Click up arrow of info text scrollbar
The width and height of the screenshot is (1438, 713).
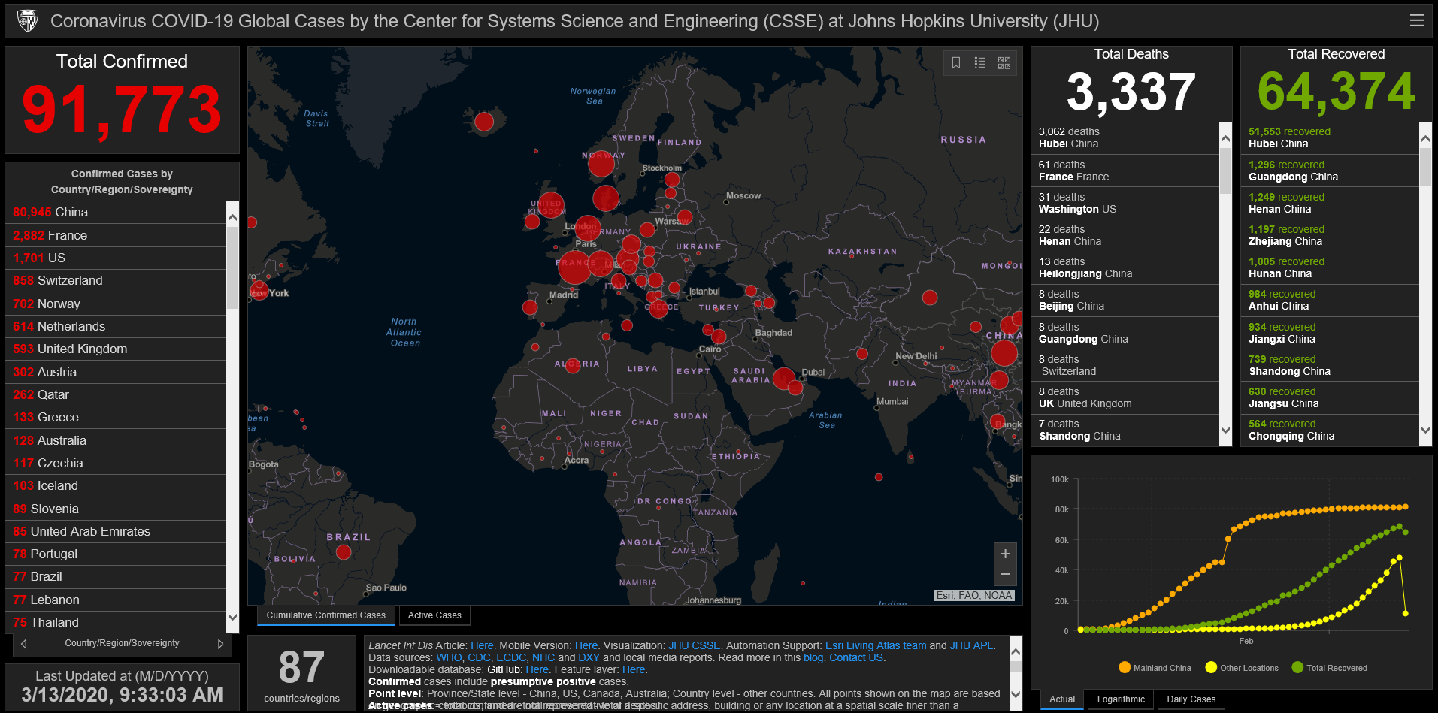1016,651
